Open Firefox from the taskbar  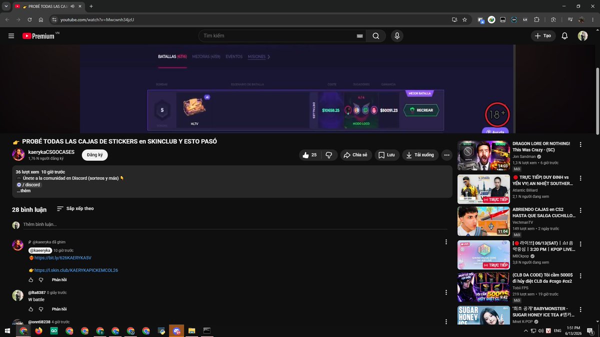tap(38, 331)
